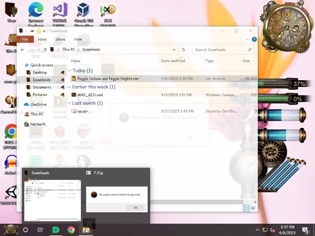Open the green notes app on taskbar

tap(56, 230)
